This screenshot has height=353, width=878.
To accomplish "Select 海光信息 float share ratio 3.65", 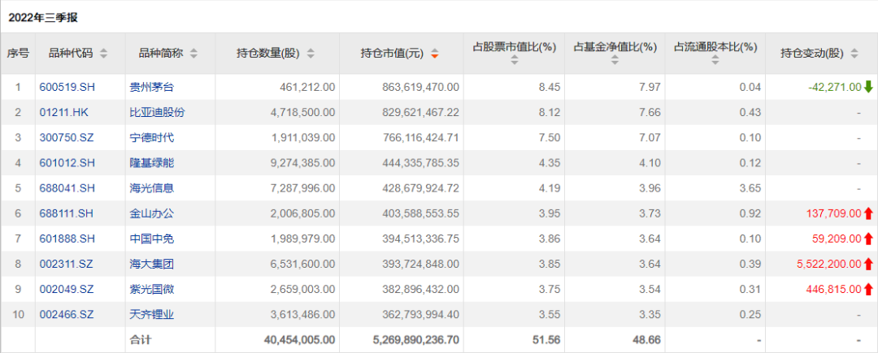I will click(x=752, y=188).
